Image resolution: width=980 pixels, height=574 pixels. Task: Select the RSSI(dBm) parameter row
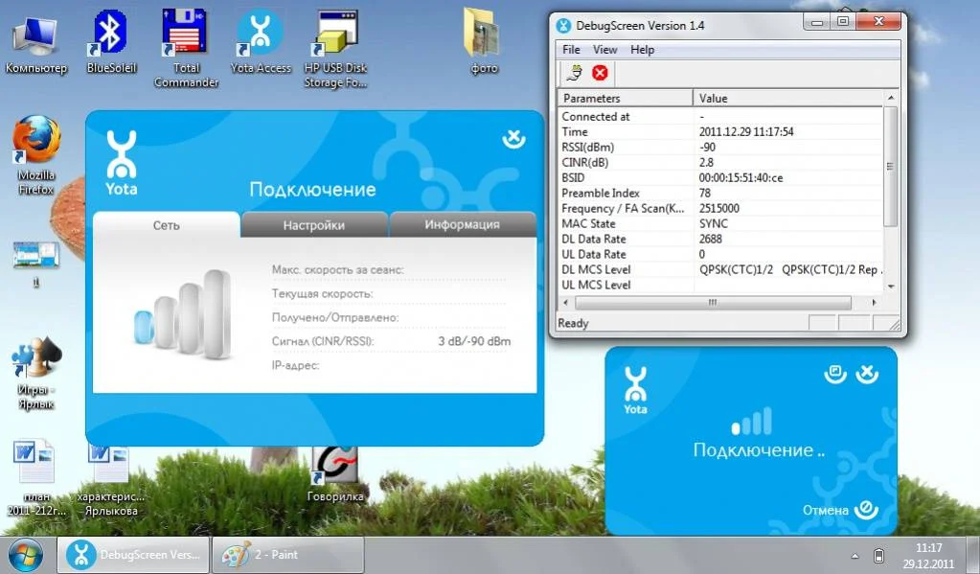click(x=720, y=147)
